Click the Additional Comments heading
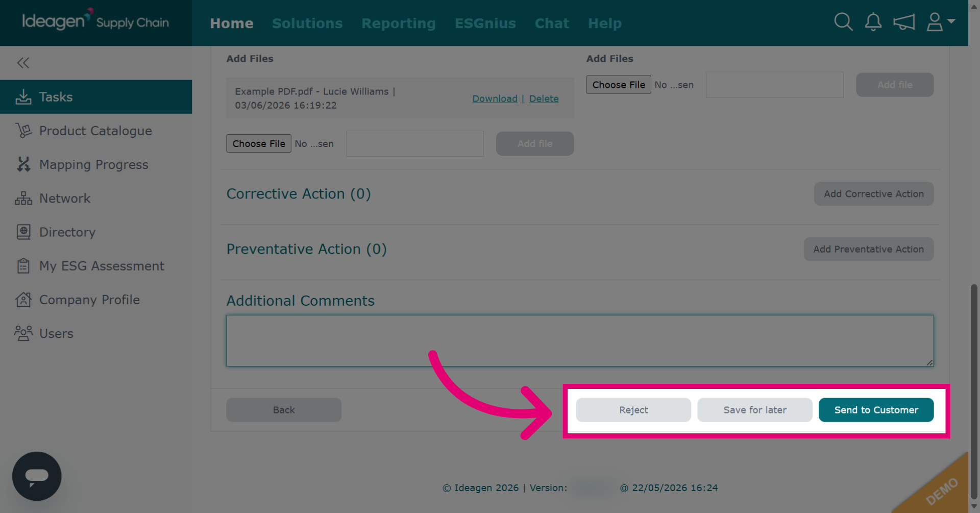Viewport: 980px width, 513px height. 301,301
